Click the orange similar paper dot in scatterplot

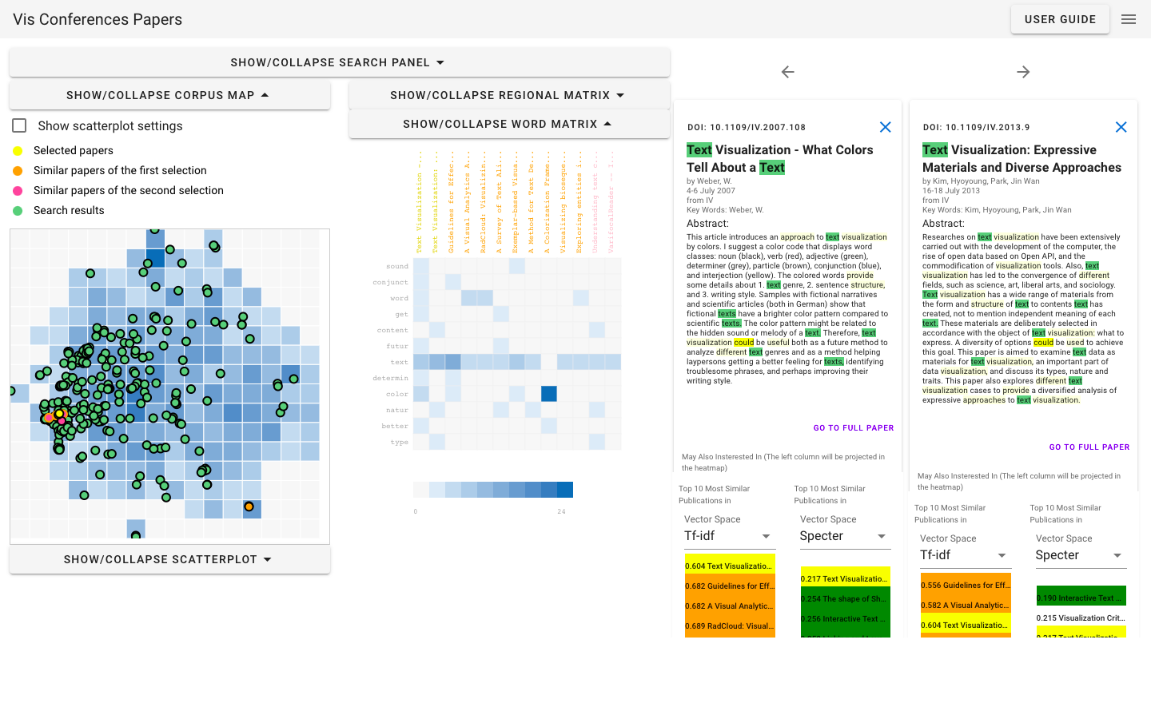tap(249, 506)
